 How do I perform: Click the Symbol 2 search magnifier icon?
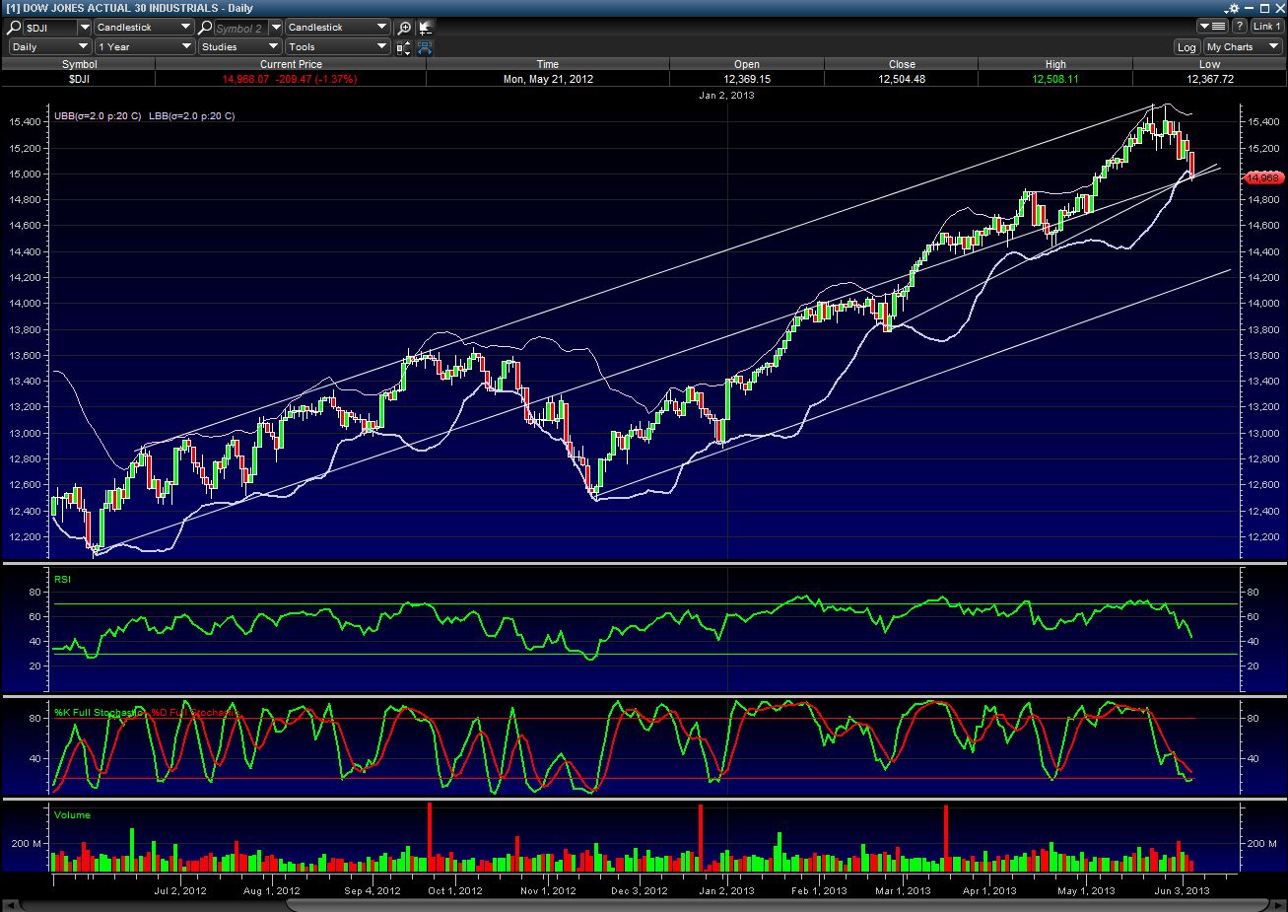tap(206, 28)
